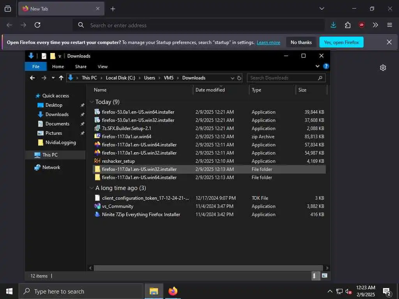
Task: Select Documents in navigation pane
Action: [57, 123]
